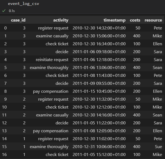Click examine casually in row 11
The width and height of the screenshot is (165, 159).
52,115
